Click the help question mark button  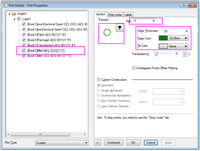(x=184, y=5)
